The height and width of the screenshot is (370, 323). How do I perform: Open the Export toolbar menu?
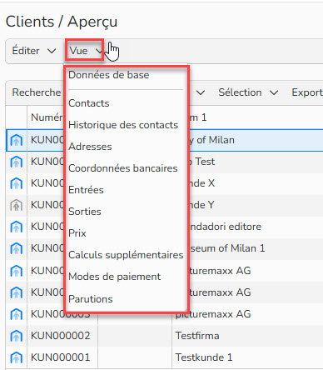click(307, 92)
